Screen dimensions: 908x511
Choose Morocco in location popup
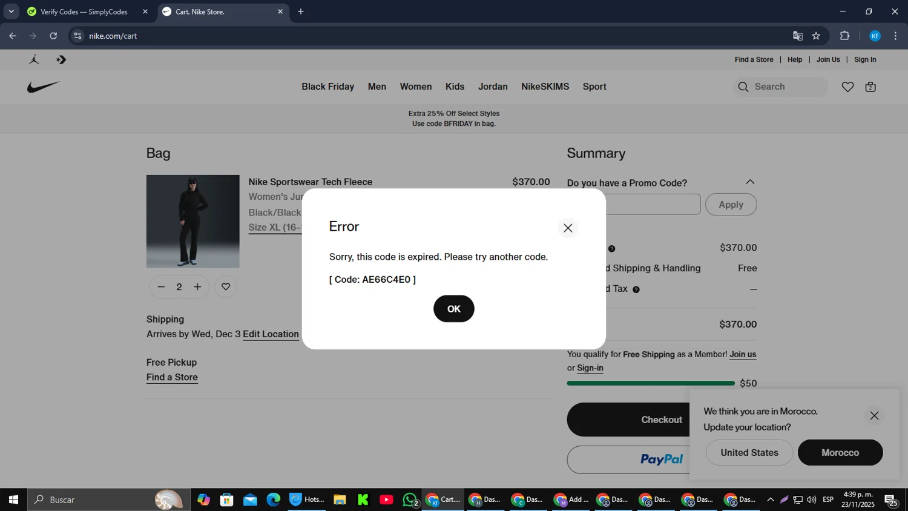(x=840, y=453)
